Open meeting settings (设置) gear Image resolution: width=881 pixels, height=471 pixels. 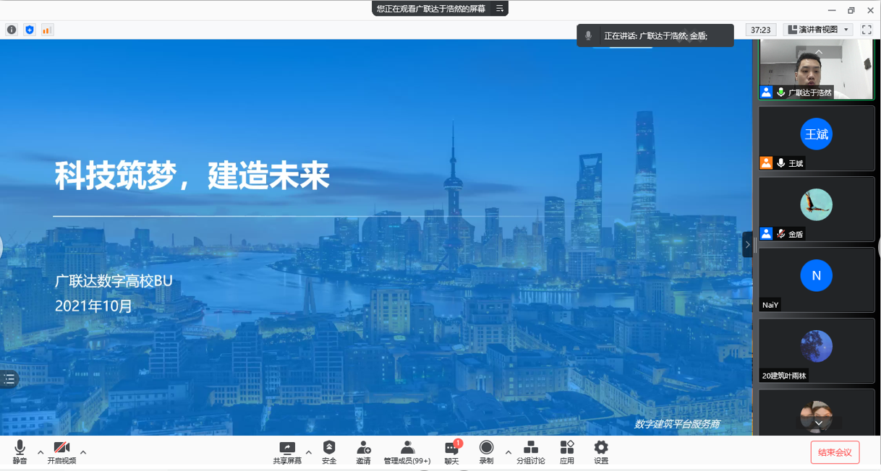pyautogui.click(x=600, y=452)
